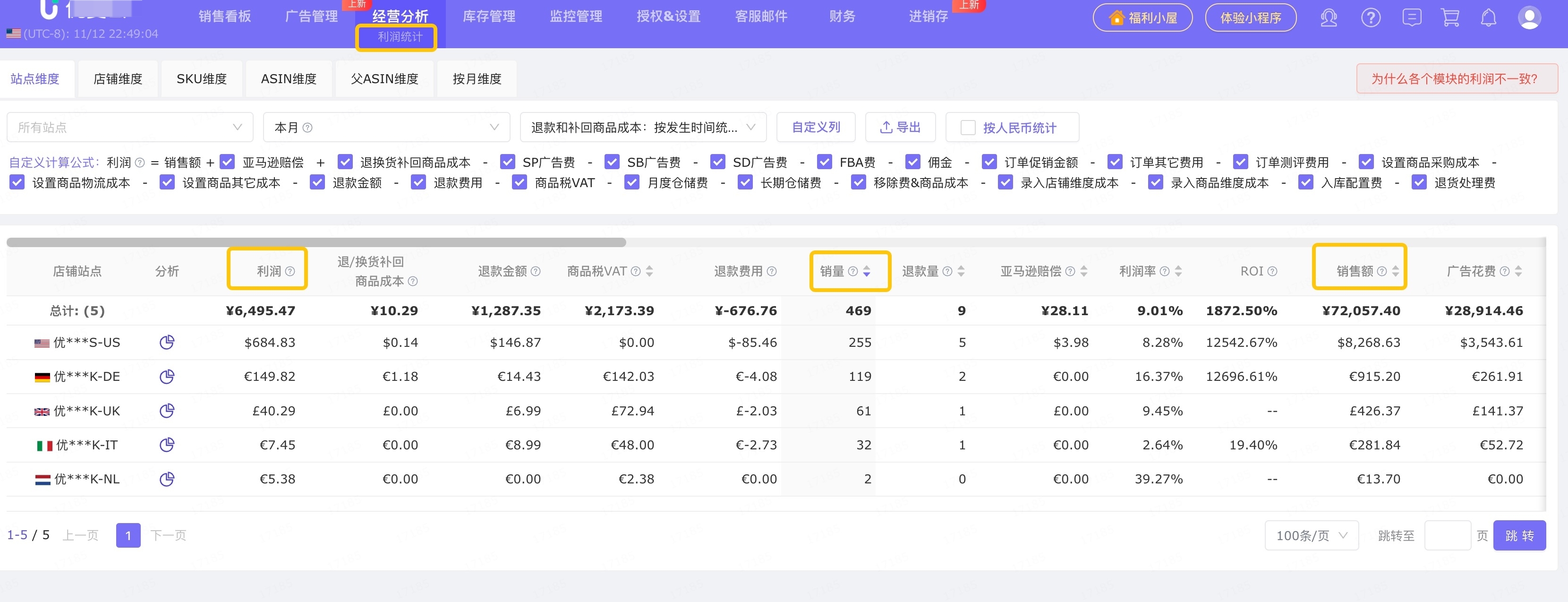This screenshot has width=1568, height=602.
Task: Open the shopping cart icon
Action: (1450, 17)
